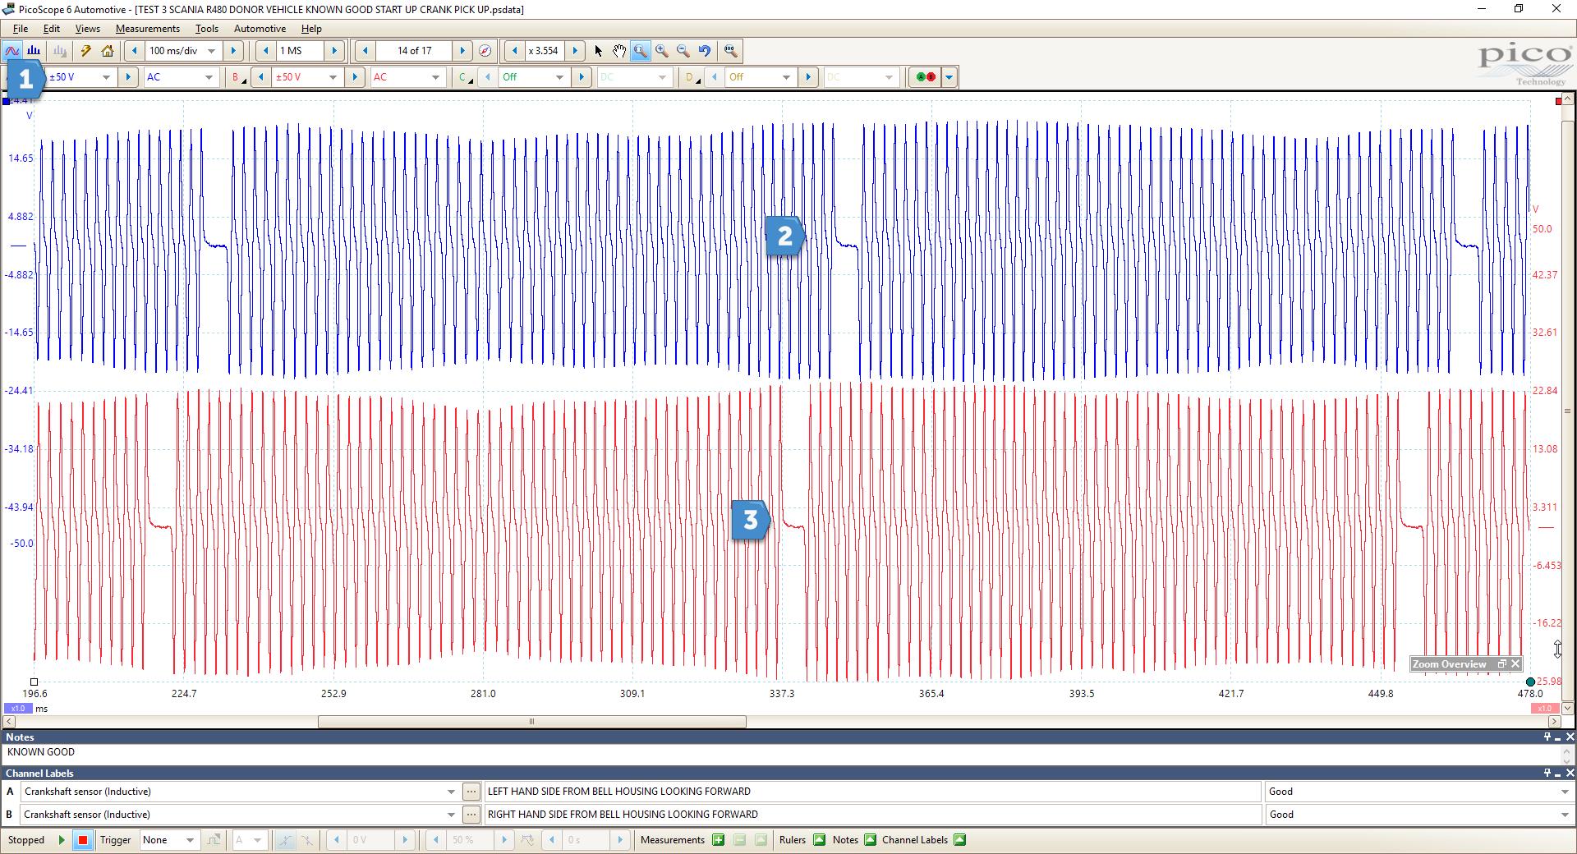Image resolution: width=1577 pixels, height=854 pixels.
Task: Click signal generator dropdown arrow
Action: click(949, 77)
